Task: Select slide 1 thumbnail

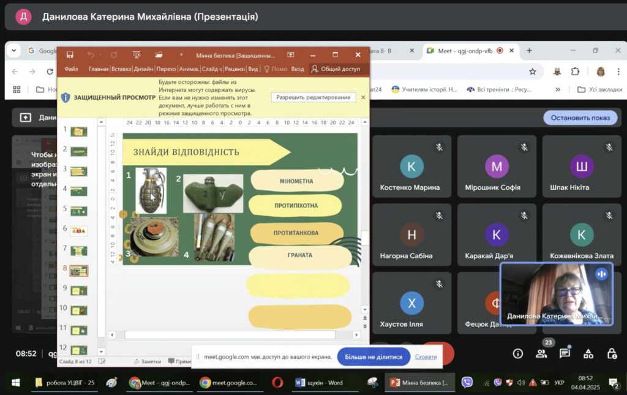Action: (x=79, y=131)
